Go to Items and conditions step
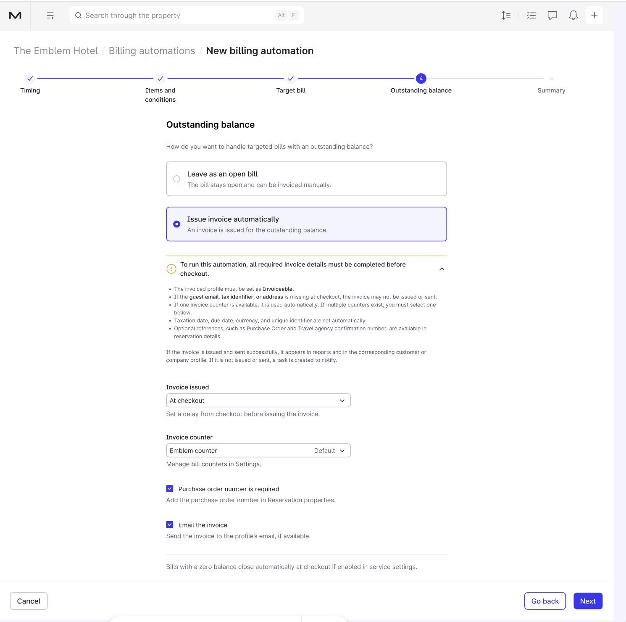Viewport: 626px width, 622px height. pyautogui.click(x=160, y=89)
